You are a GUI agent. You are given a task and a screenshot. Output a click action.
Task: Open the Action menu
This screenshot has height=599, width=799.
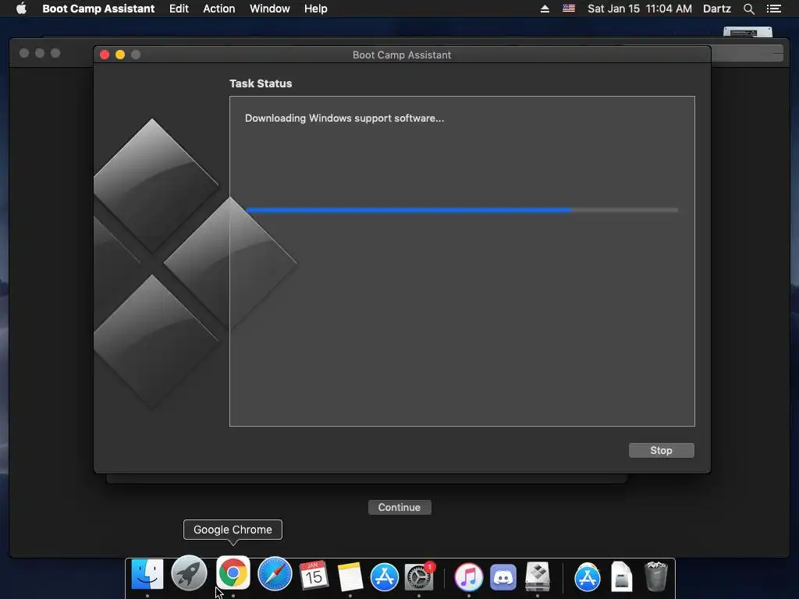point(219,9)
